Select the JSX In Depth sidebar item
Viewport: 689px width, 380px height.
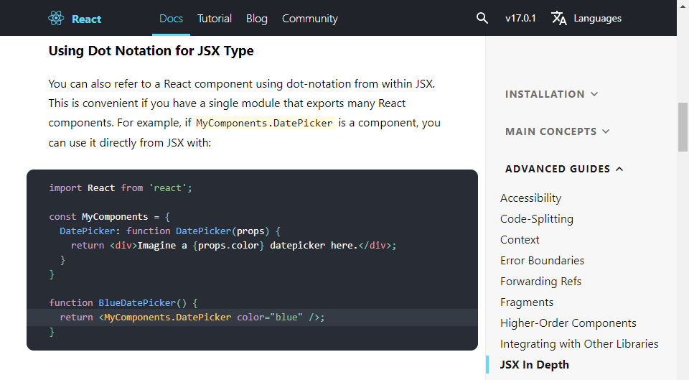534,365
